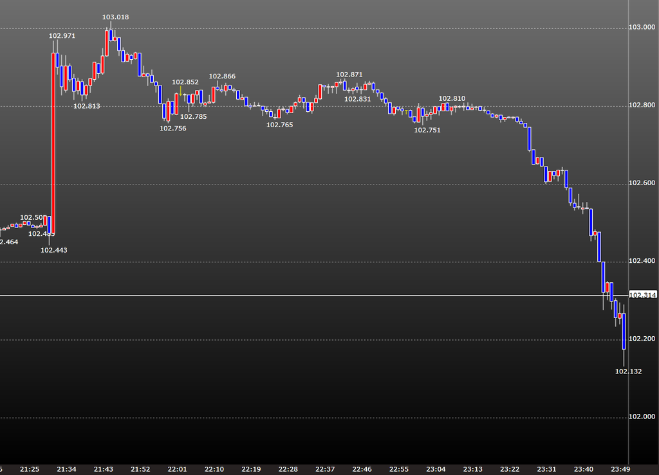This screenshot has width=659, height=475.
Task: Click the 22:01 time axis label
Action: (x=178, y=470)
